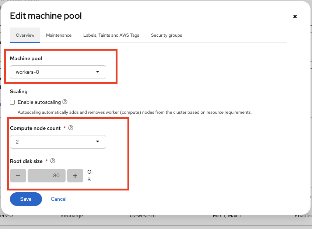The width and height of the screenshot is (312, 229).
Task: Click the root disk size value field
Action: point(46,175)
